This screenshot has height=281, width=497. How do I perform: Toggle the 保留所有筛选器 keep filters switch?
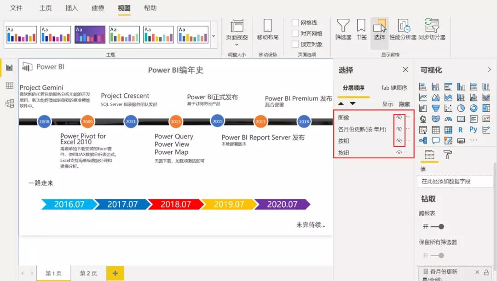438,255
